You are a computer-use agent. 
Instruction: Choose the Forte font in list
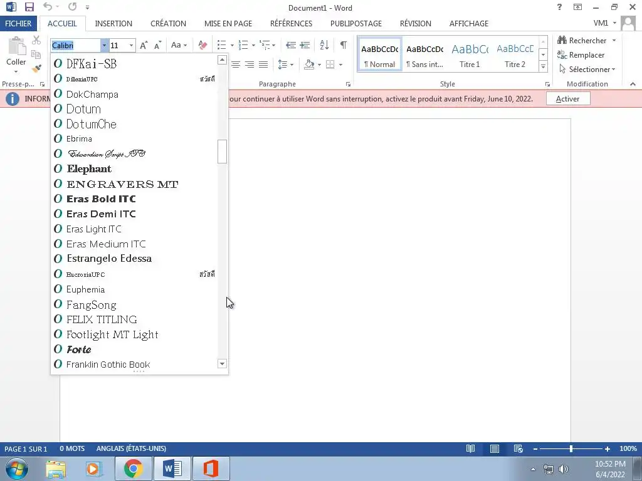(134, 349)
